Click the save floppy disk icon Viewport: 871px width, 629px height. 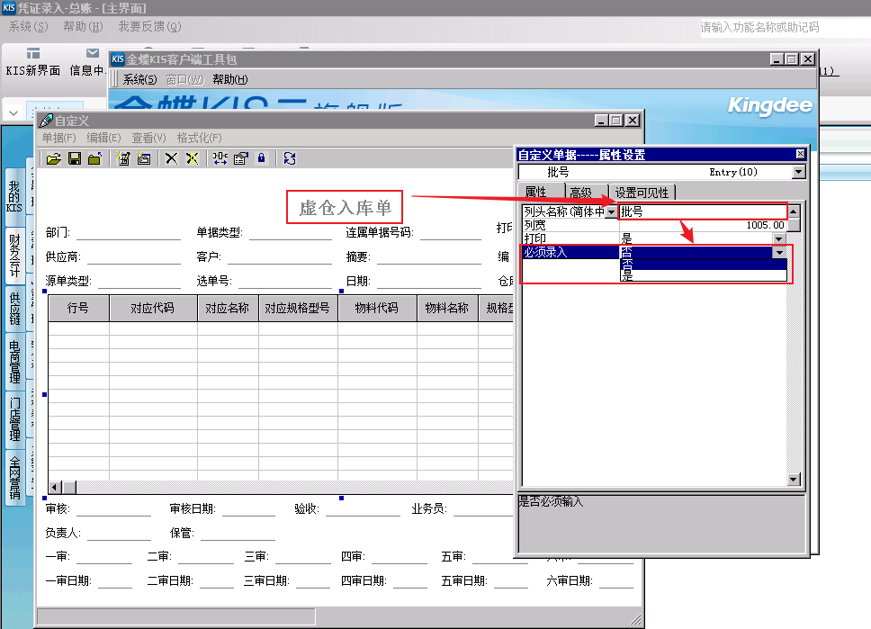[75, 158]
